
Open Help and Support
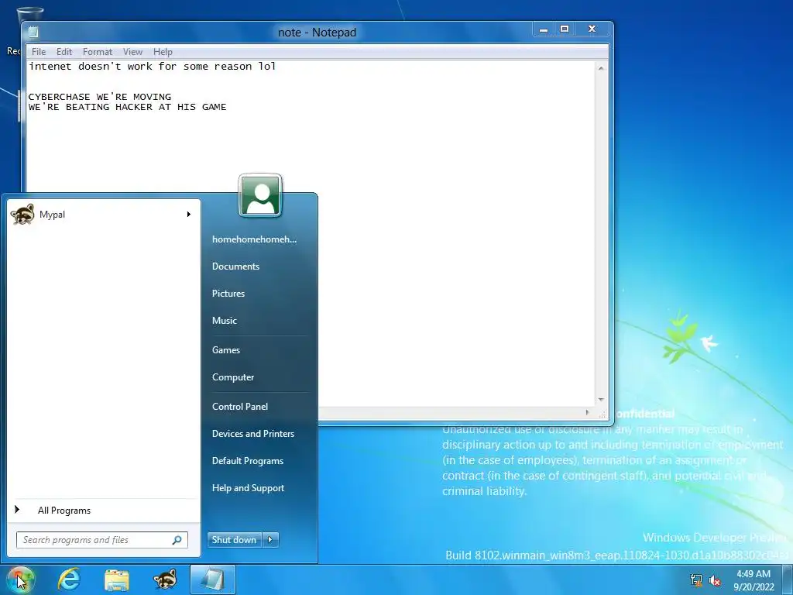248,488
